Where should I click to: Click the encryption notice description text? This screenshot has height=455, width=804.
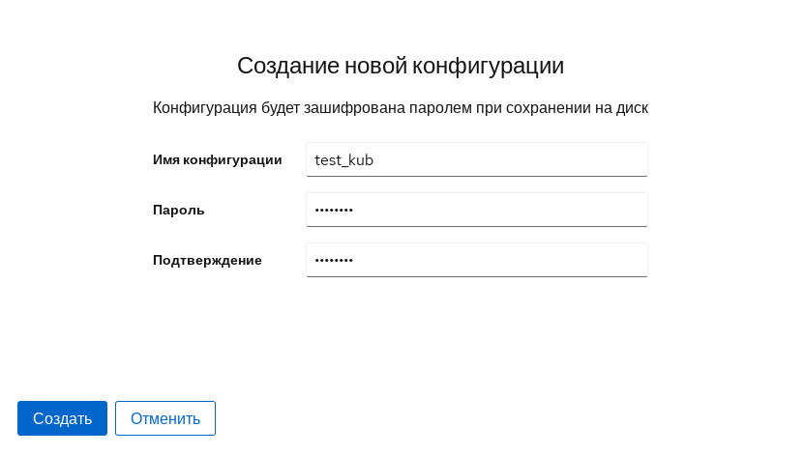coord(401,107)
